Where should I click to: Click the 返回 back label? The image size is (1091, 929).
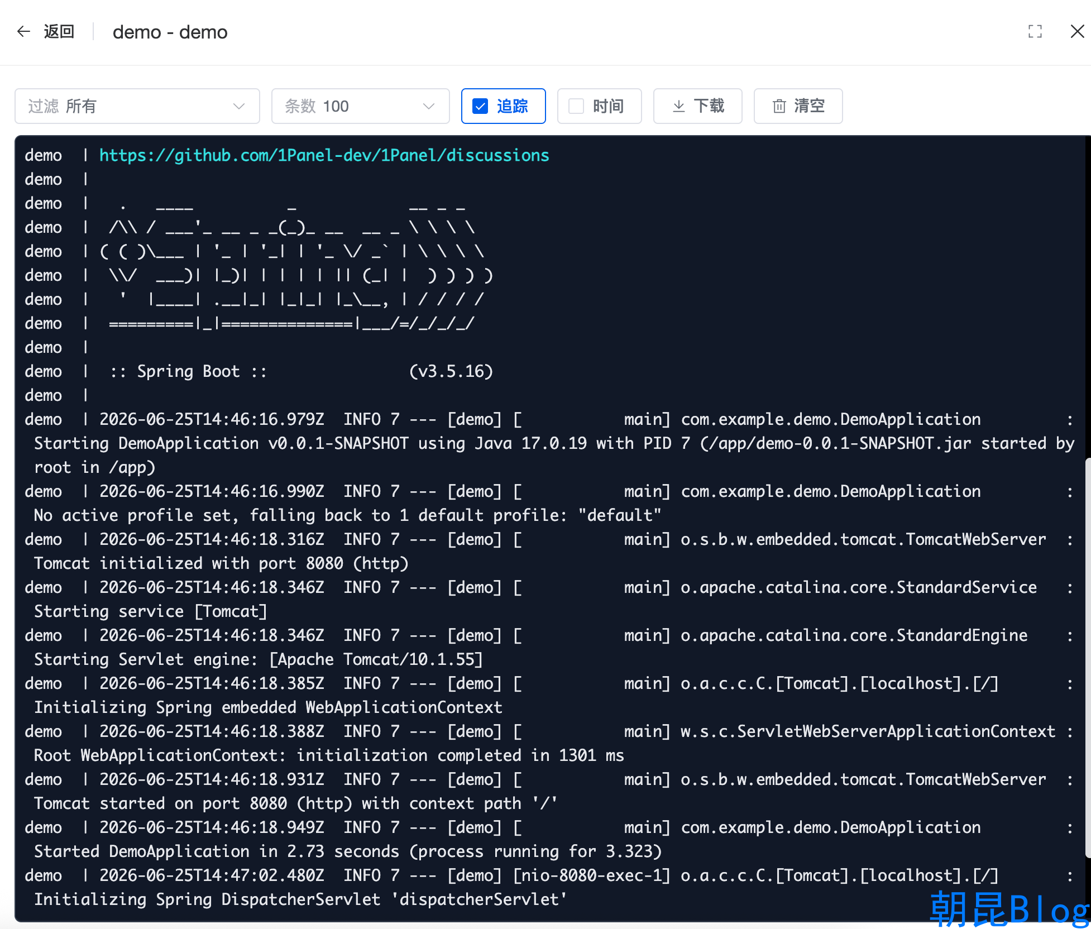coord(59,31)
